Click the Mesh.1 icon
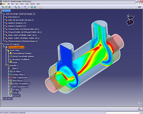 pos(11,68)
